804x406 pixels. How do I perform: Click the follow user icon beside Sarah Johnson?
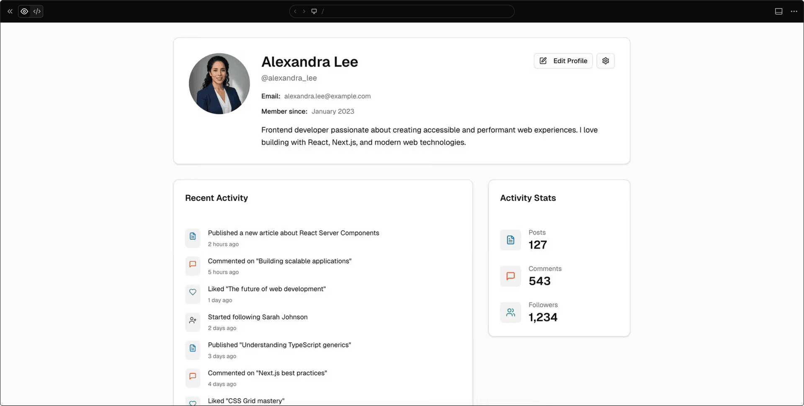click(193, 321)
